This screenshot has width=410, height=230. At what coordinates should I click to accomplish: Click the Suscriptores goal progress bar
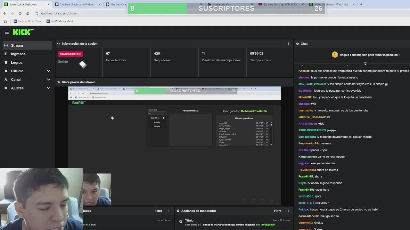click(226, 9)
